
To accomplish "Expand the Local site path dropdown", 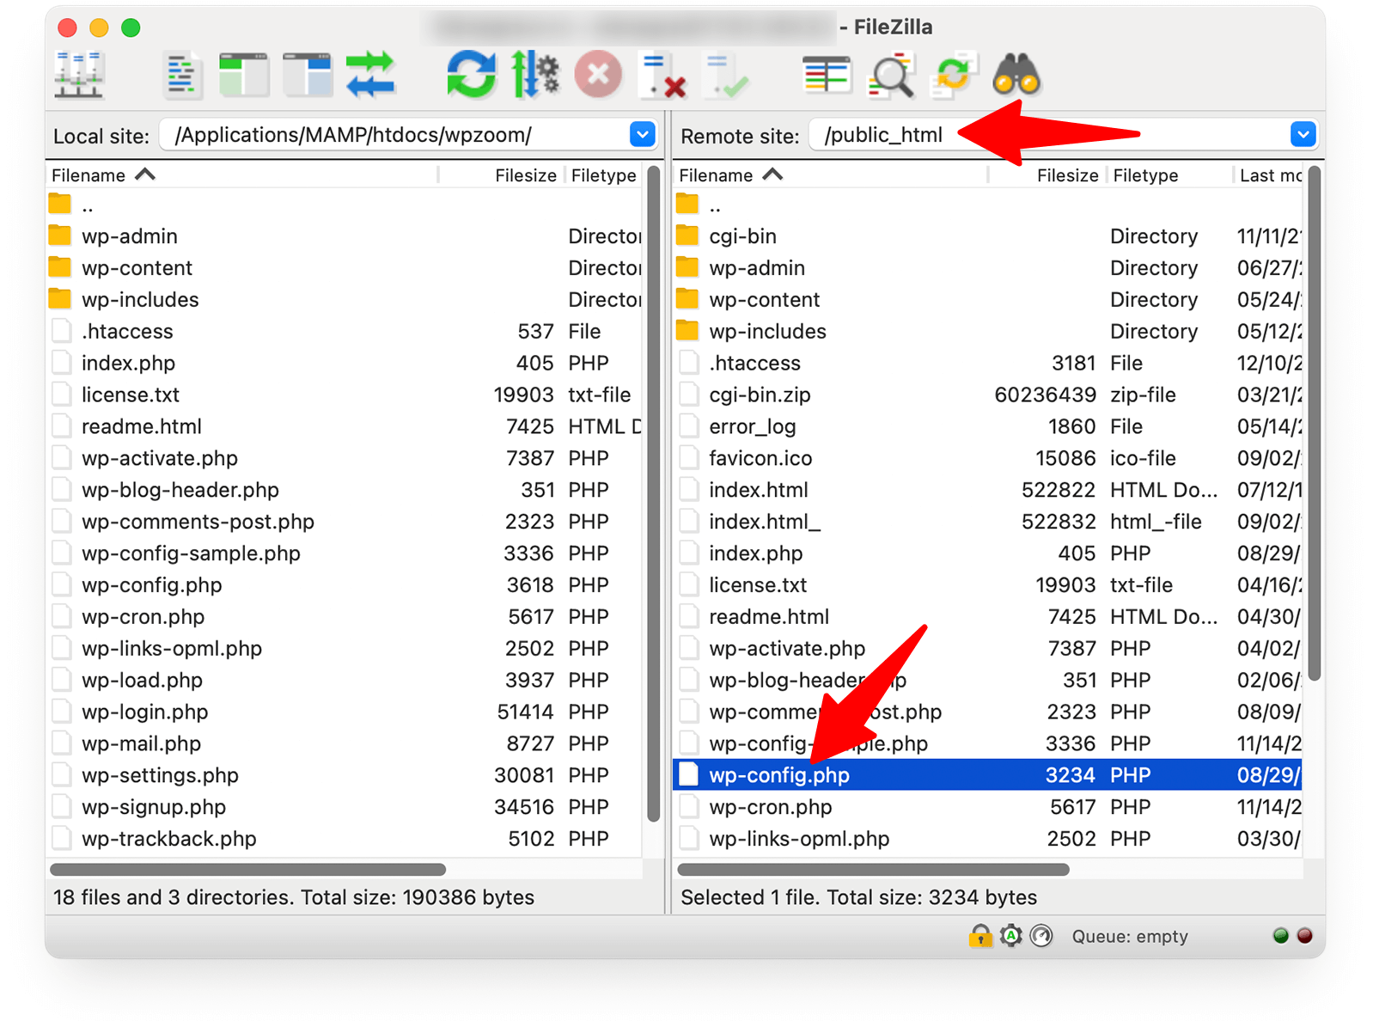I will 643,134.
